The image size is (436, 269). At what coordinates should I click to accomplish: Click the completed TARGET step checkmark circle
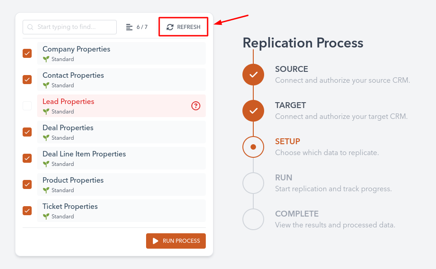pos(253,111)
